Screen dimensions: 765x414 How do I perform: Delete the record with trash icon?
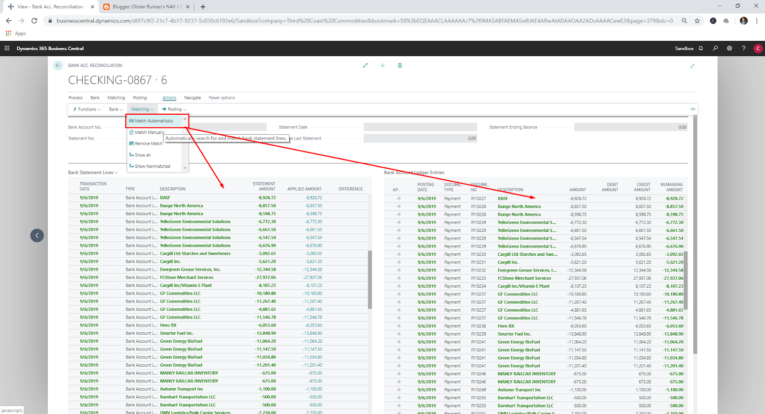pos(400,65)
